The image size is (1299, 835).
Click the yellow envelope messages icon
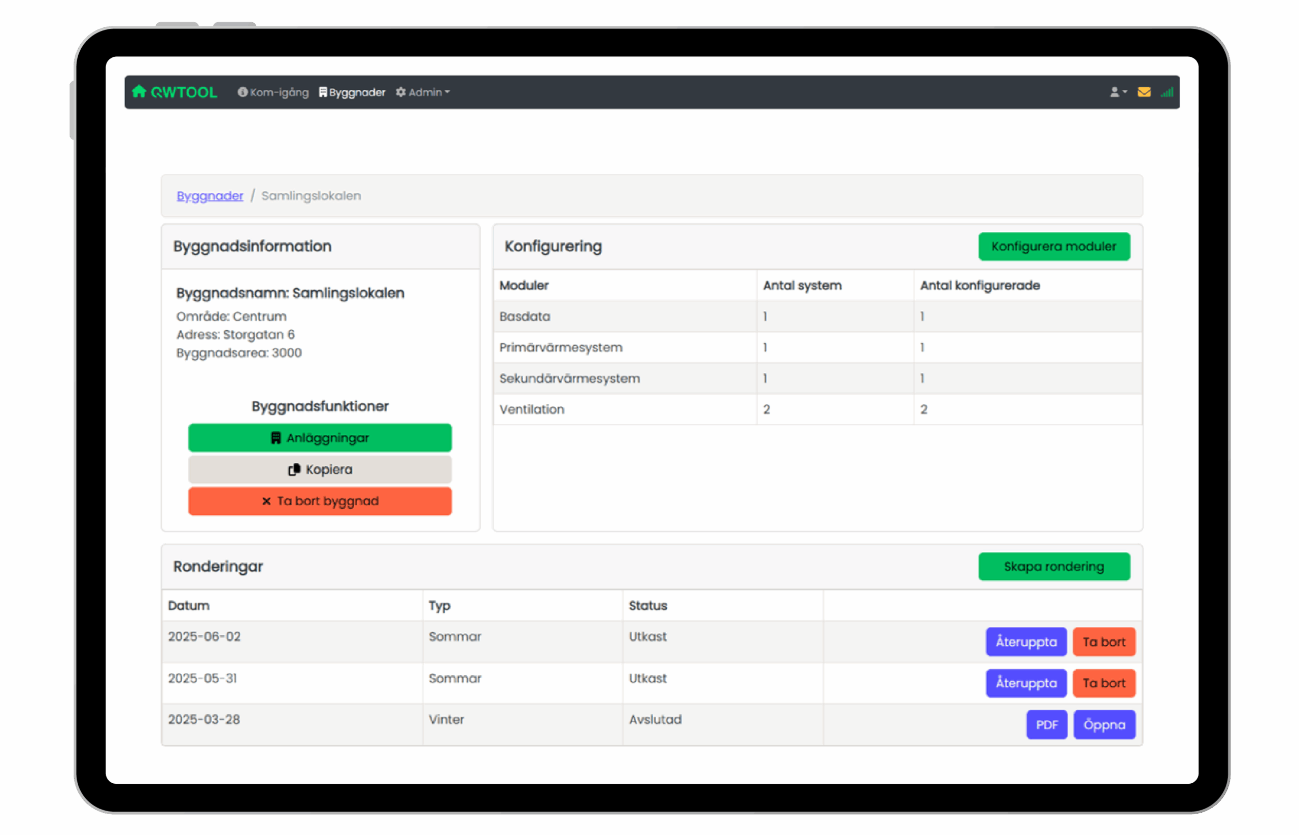point(1144,92)
